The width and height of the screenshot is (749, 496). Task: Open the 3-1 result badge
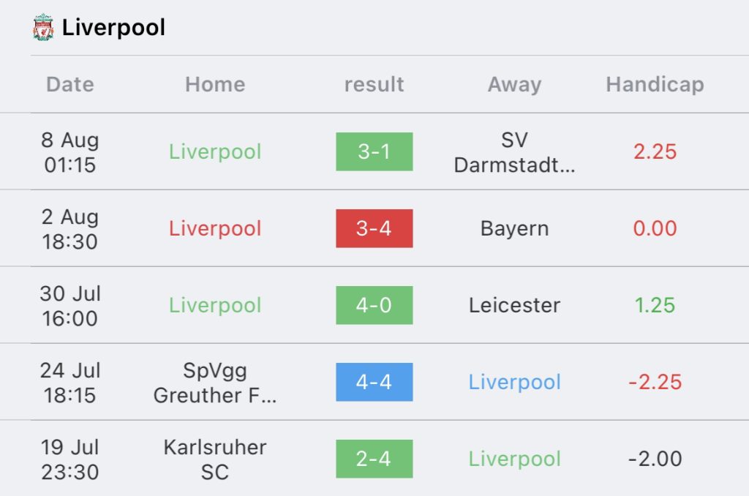(374, 151)
